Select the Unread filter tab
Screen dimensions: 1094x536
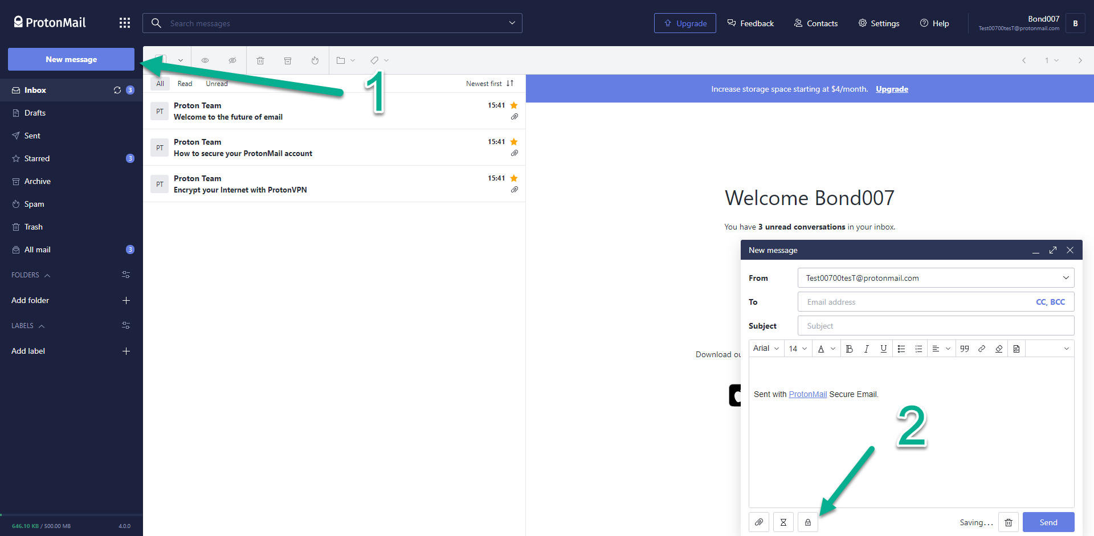(217, 84)
